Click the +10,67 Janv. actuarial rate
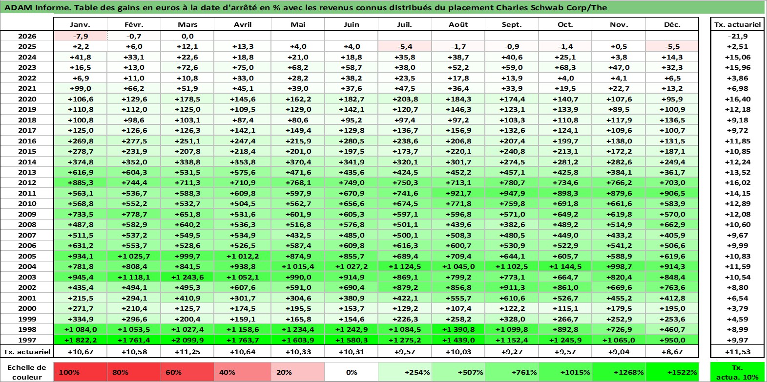The width and height of the screenshot is (767, 382). 80,352
